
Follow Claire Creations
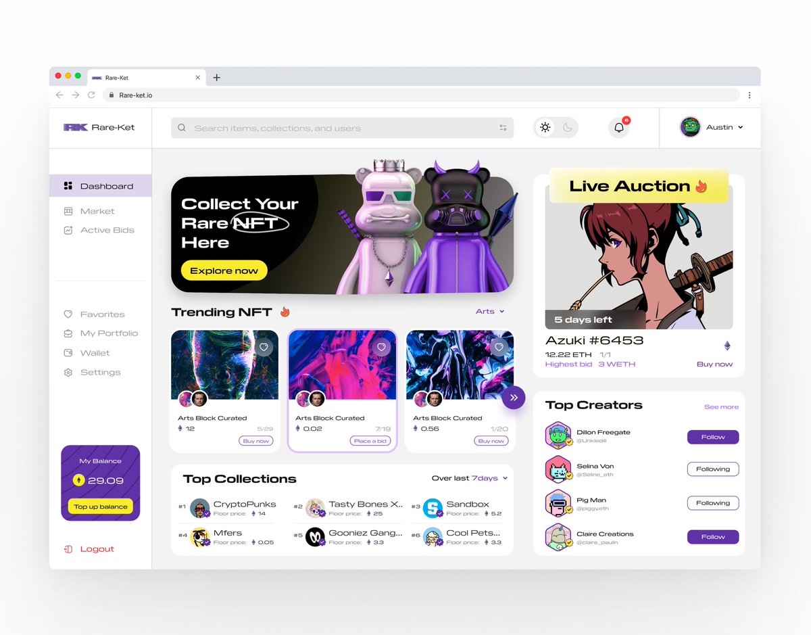pyautogui.click(x=713, y=537)
